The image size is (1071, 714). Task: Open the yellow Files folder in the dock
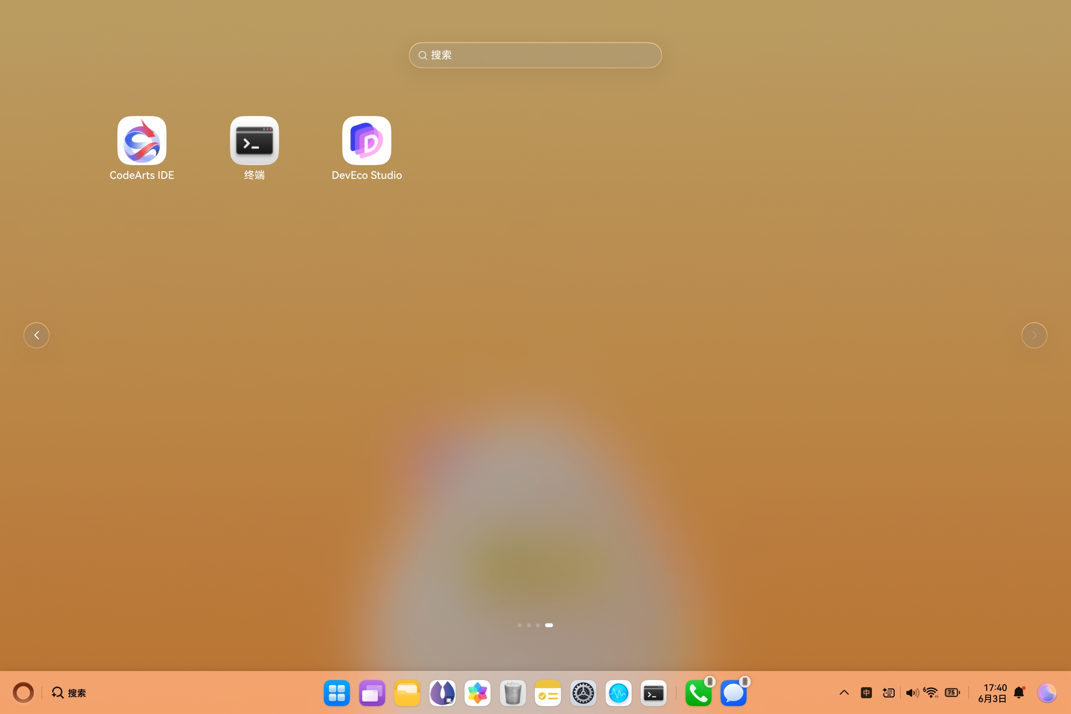pos(407,693)
